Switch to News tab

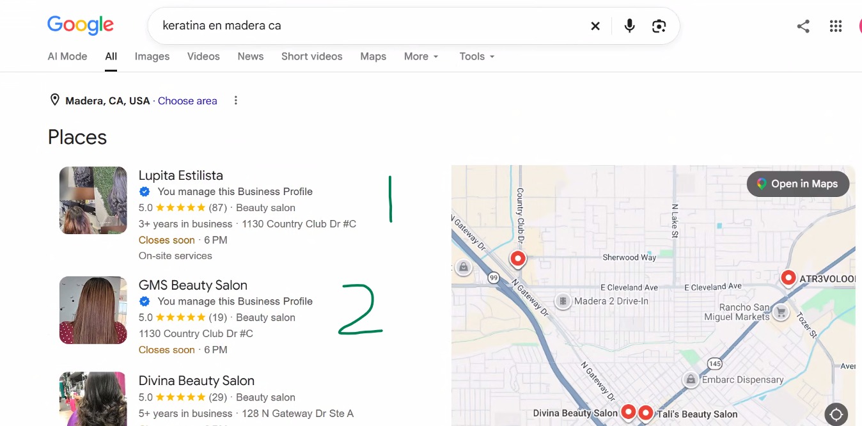pos(251,56)
